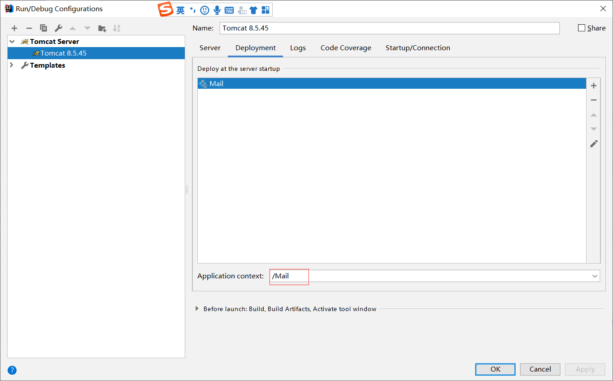Image resolution: width=613 pixels, height=381 pixels.
Task: Edit the artifact with pencil icon
Action: (594, 144)
